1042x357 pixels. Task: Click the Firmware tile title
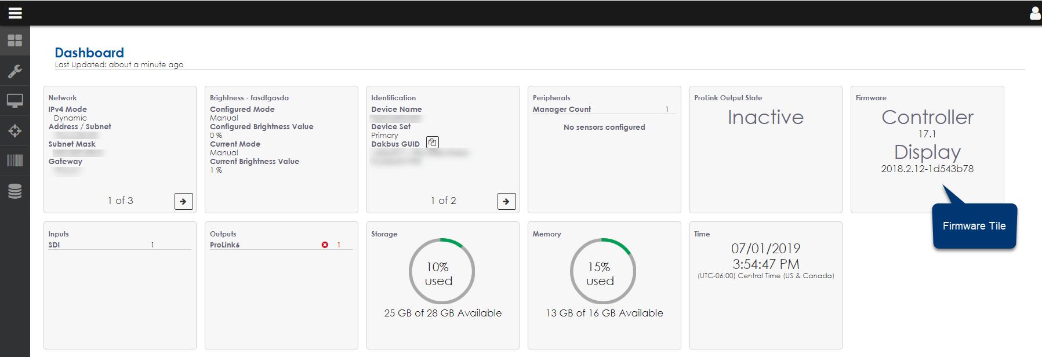pyautogui.click(x=871, y=98)
